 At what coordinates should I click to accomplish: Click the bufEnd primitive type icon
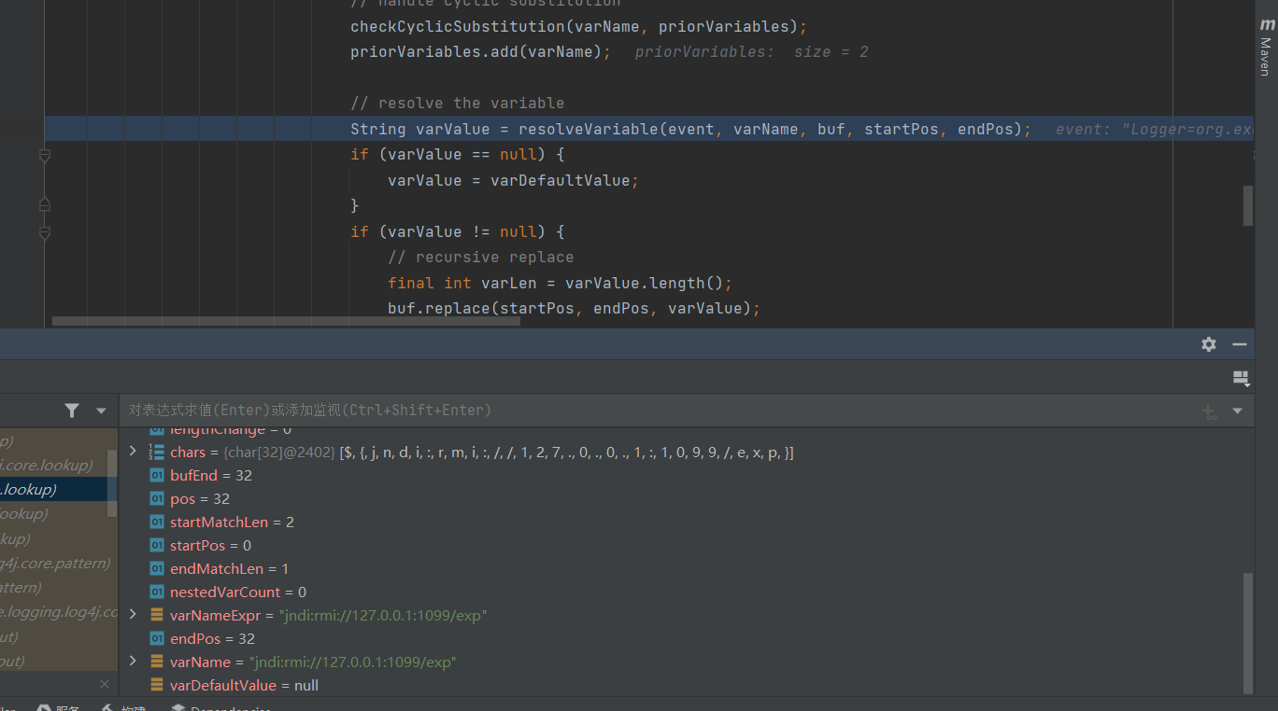click(157, 475)
